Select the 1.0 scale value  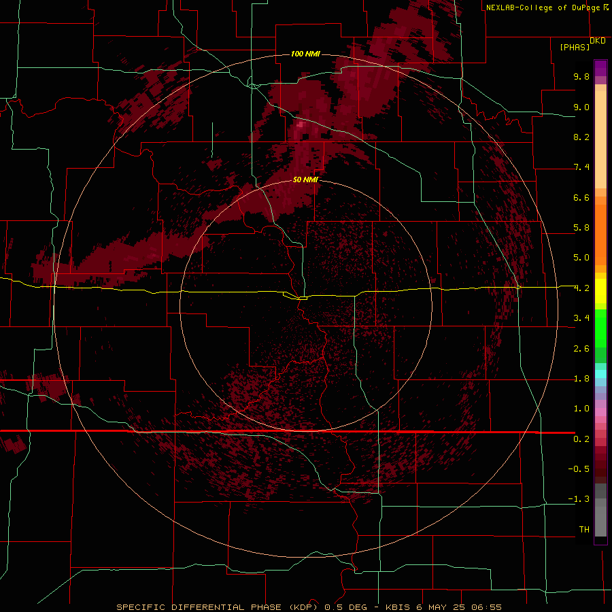(x=581, y=409)
